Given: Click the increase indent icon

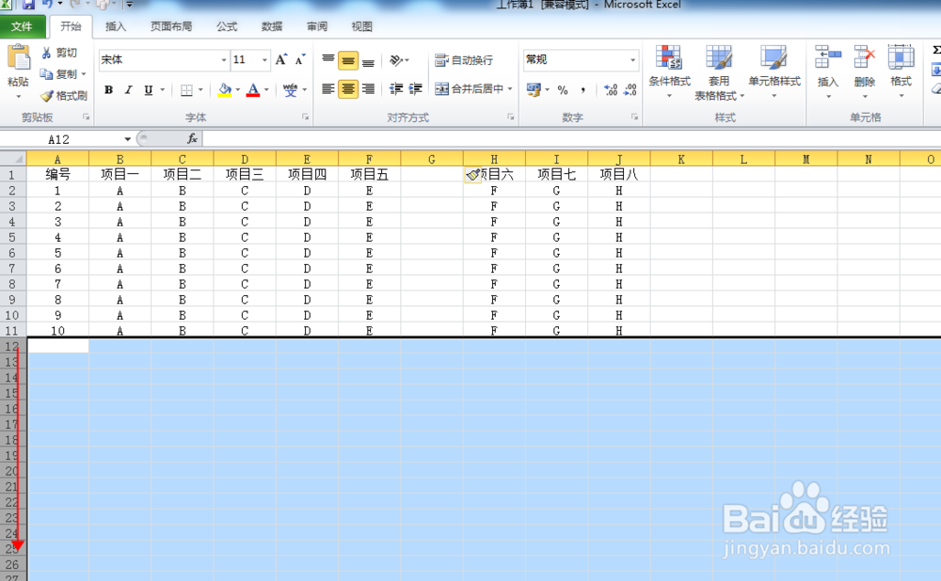Looking at the screenshot, I should point(415,89).
